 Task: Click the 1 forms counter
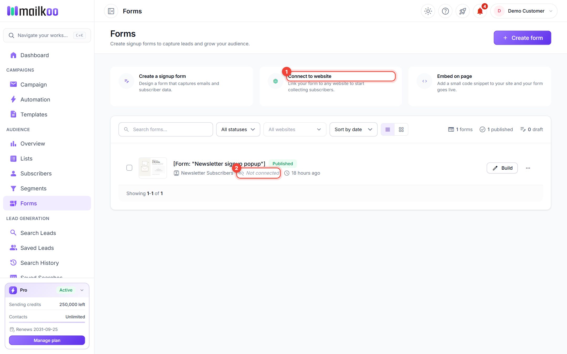pos(460,129)
